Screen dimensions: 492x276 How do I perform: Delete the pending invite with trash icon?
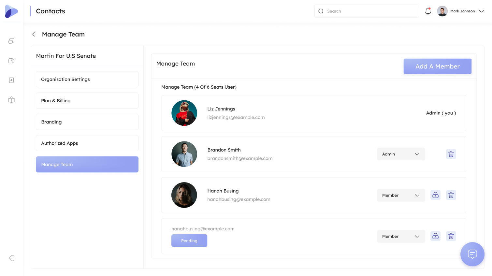pos(451,236)
